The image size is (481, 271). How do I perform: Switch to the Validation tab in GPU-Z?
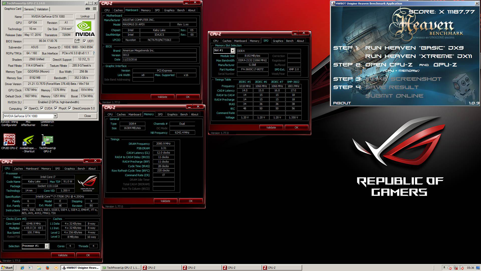tap(42, 9)
